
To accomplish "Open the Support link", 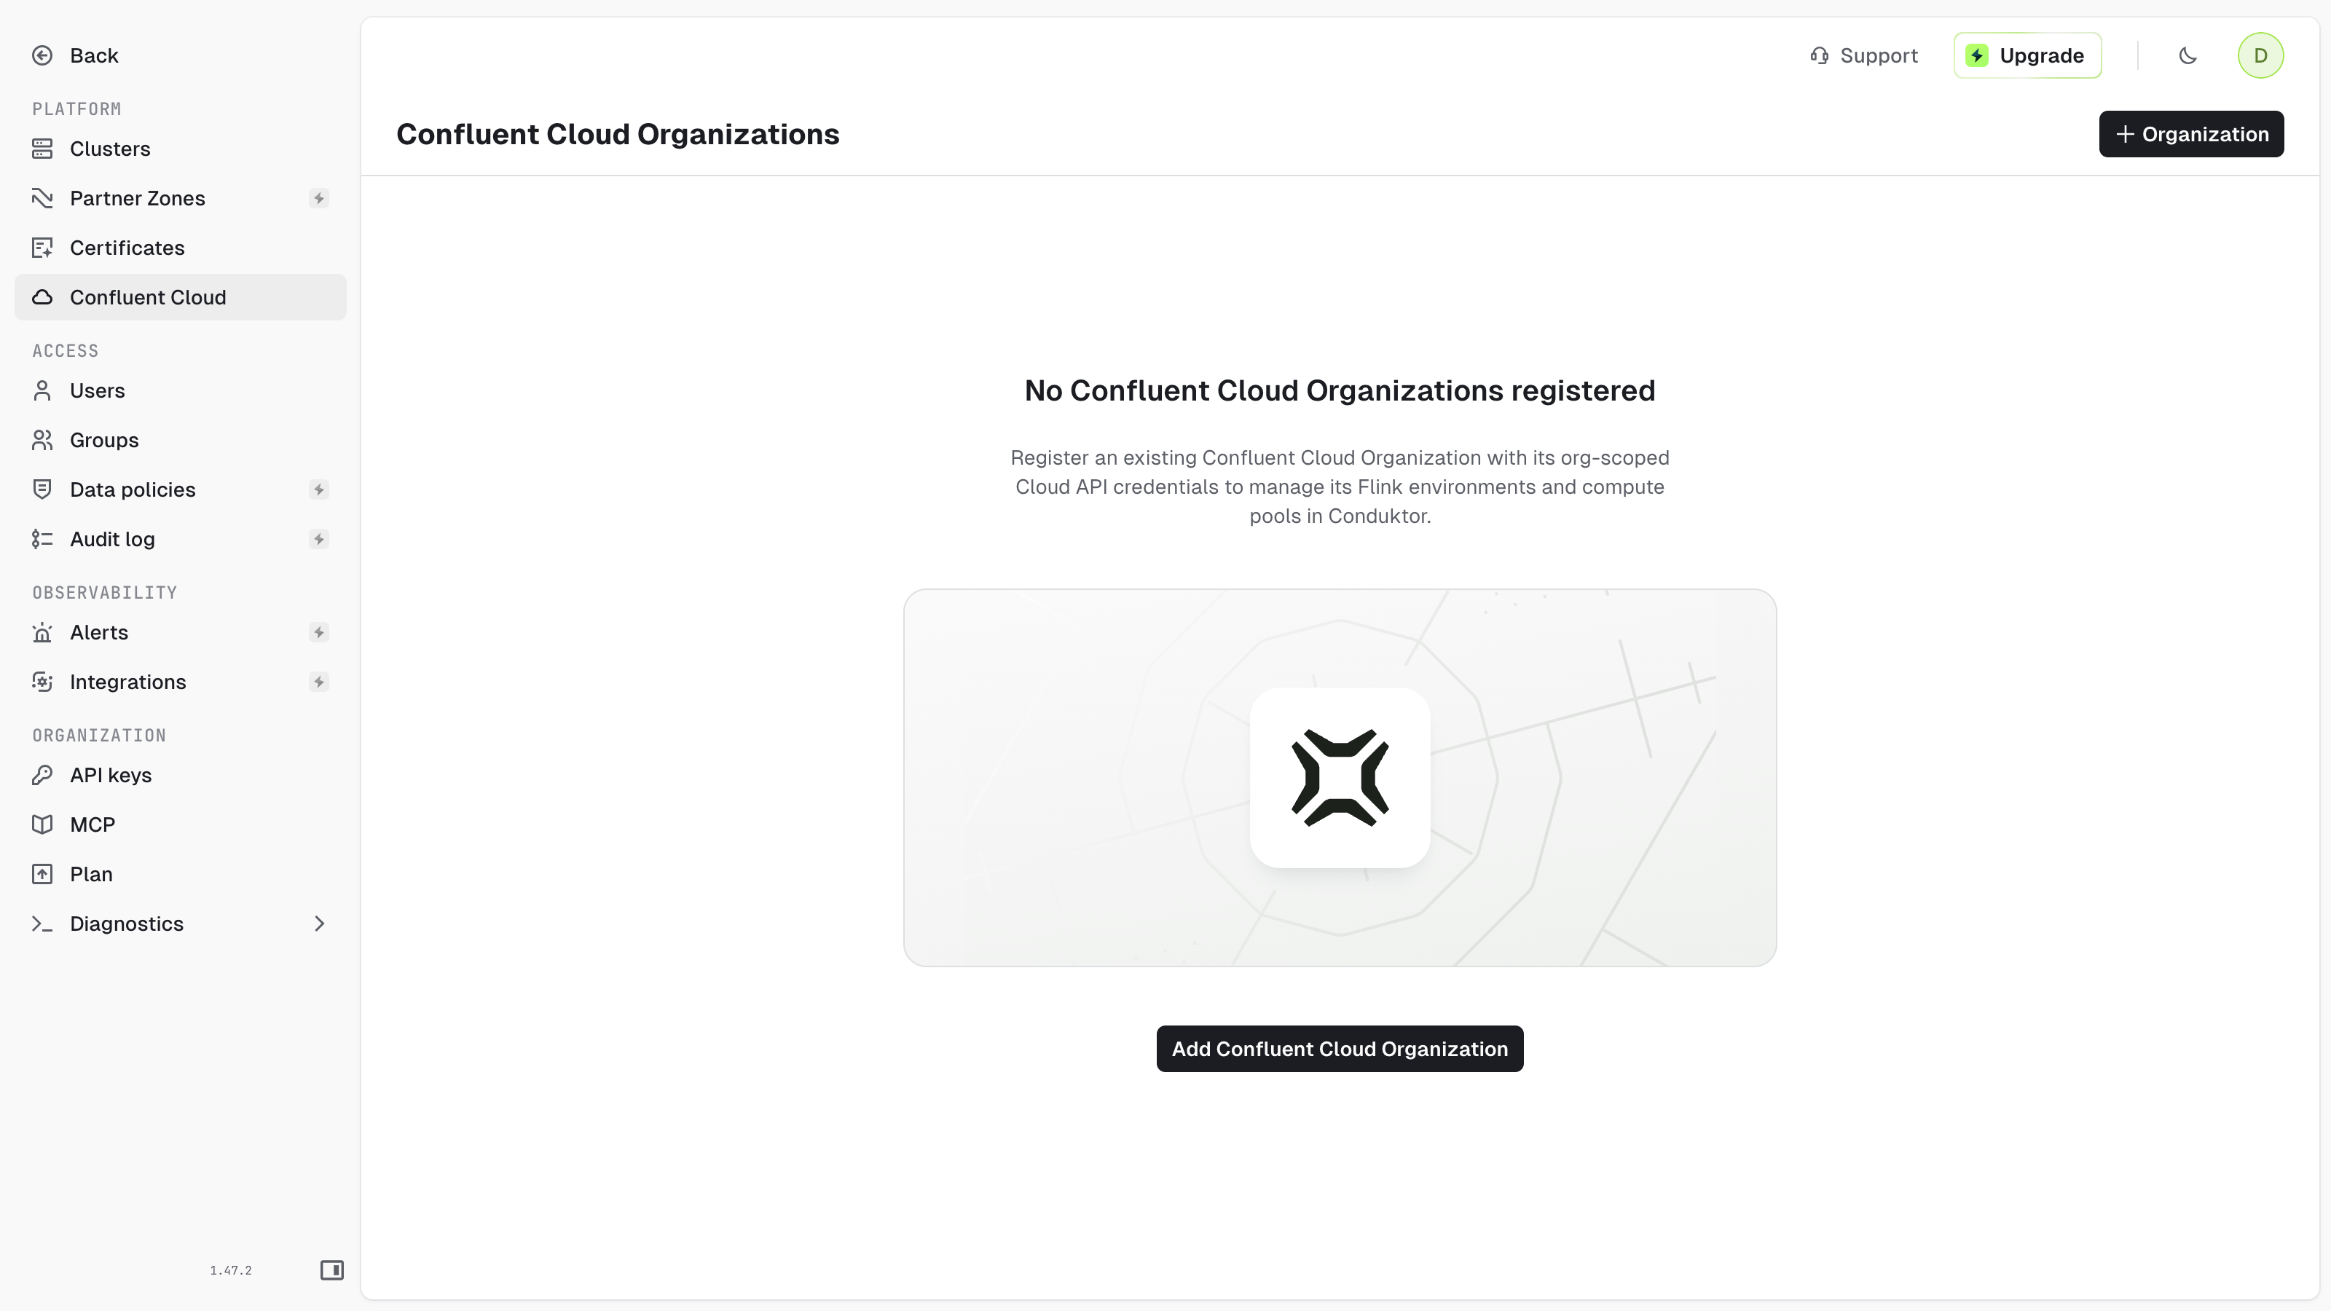I will 1863,56.
